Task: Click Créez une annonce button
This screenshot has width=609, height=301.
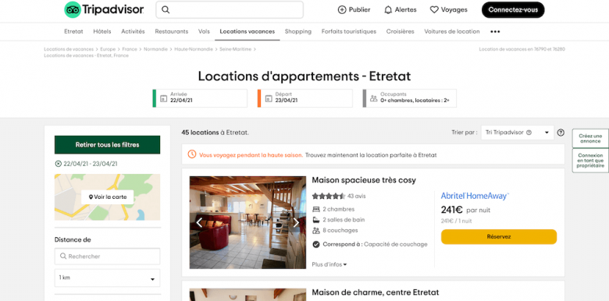Action: pos(590,139)
